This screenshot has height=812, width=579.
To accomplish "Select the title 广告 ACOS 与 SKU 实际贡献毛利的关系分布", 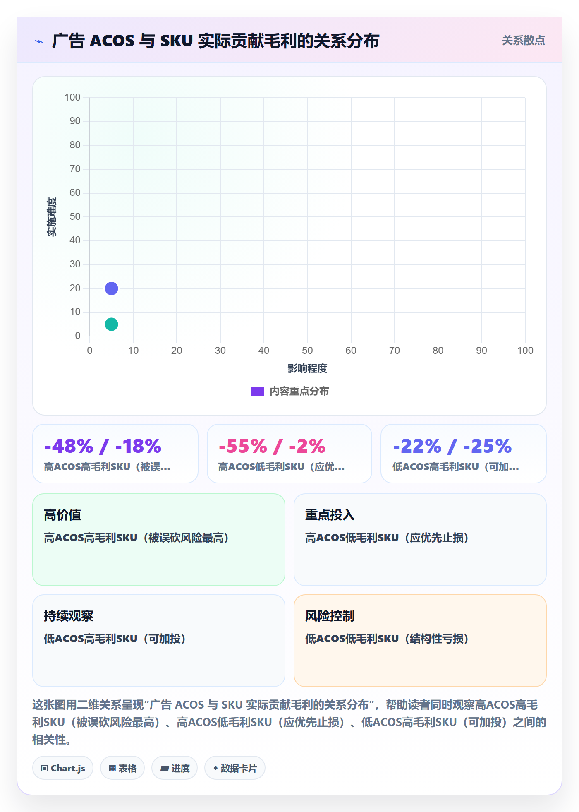I will 215,41.
